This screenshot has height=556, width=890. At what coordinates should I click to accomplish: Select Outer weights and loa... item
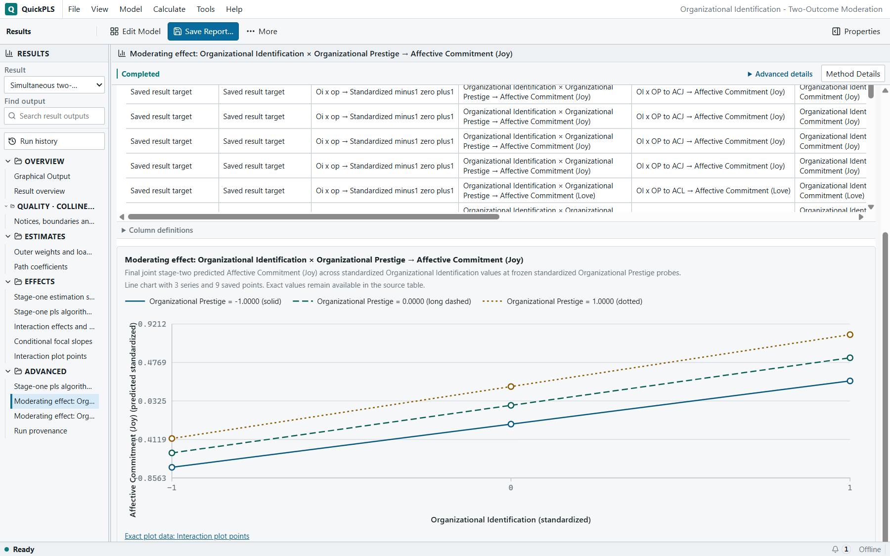(53, 252)
